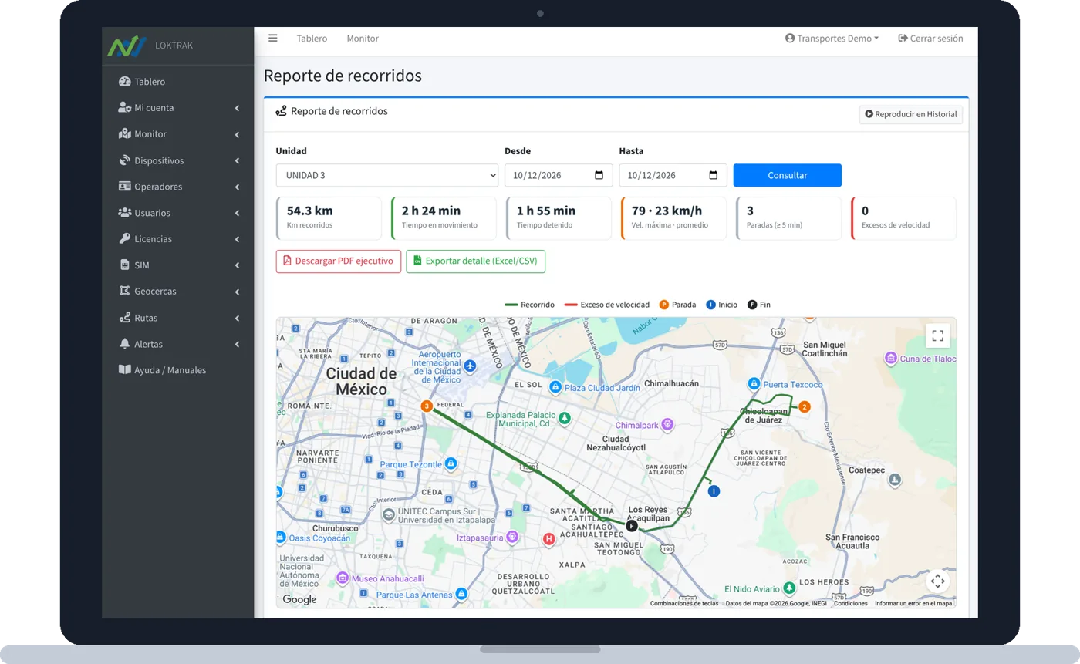The width and height of the screenshot is (1080, 664).
Task: Click the Operadores ID card icon
Action: pyautogui.click(x=125, y=187)
